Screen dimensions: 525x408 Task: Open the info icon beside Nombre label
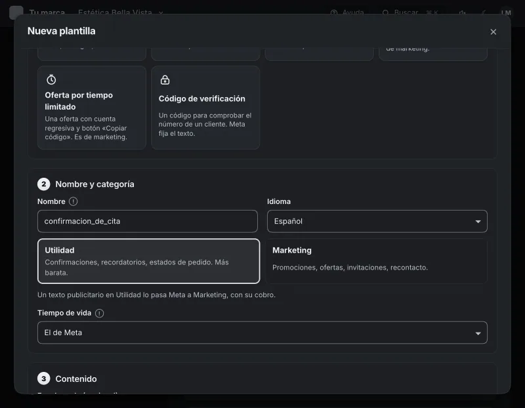(73, 201)
